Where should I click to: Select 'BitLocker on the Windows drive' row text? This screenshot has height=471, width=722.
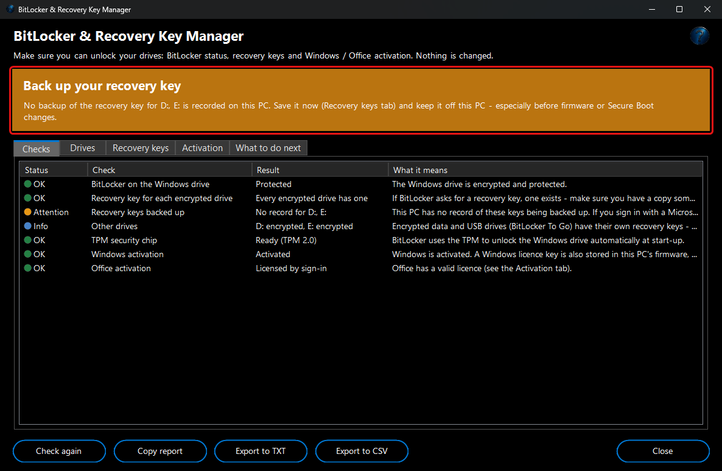point(150,184)
